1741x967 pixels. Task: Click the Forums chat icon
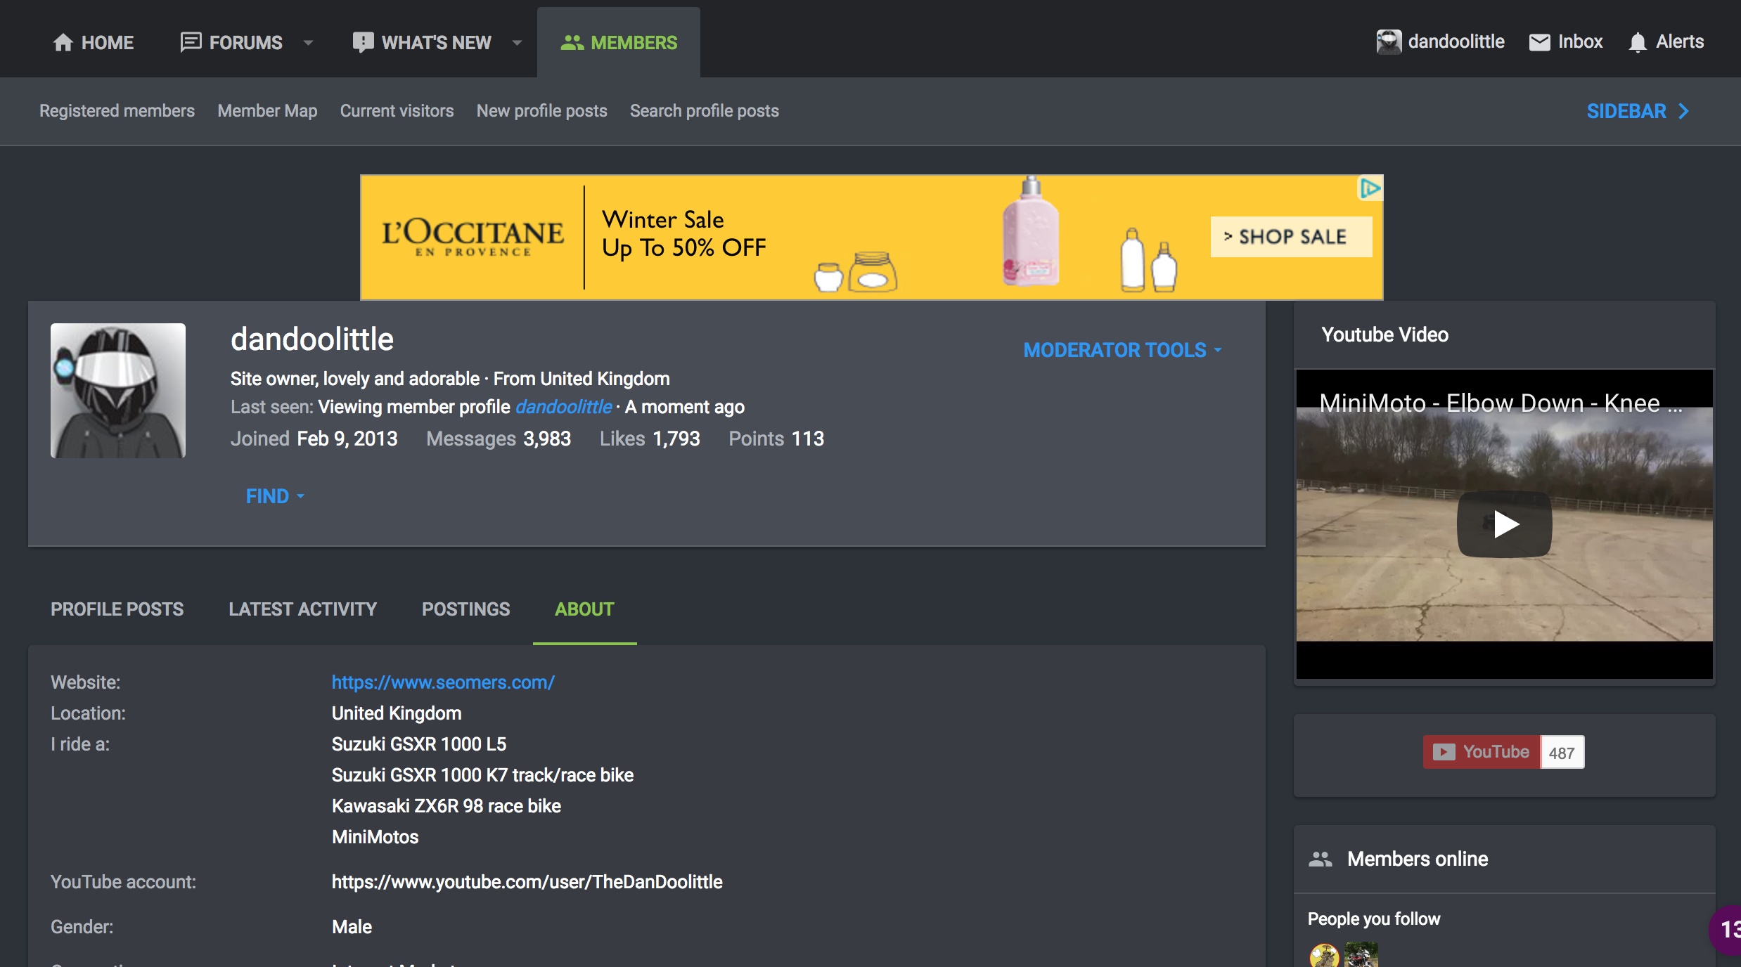pyautogui.click(x=191, y=42)
